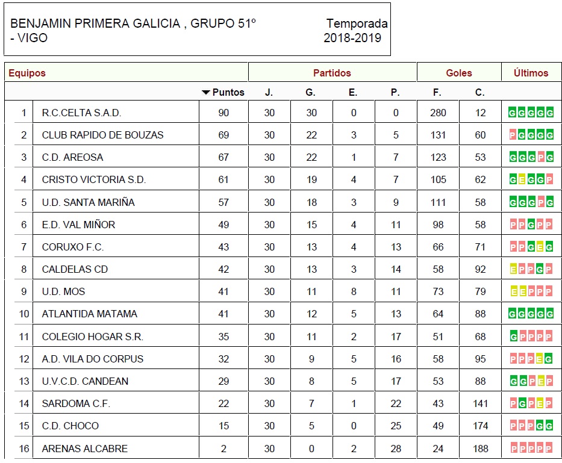Open the R.C.CELTA S.A.D. team name
This screenshot has height=463, width=562.
pos(81,113)
